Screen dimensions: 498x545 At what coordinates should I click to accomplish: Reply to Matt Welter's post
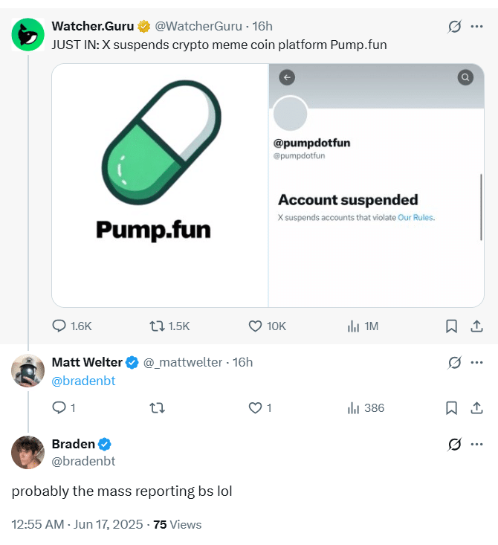(60, 407)
